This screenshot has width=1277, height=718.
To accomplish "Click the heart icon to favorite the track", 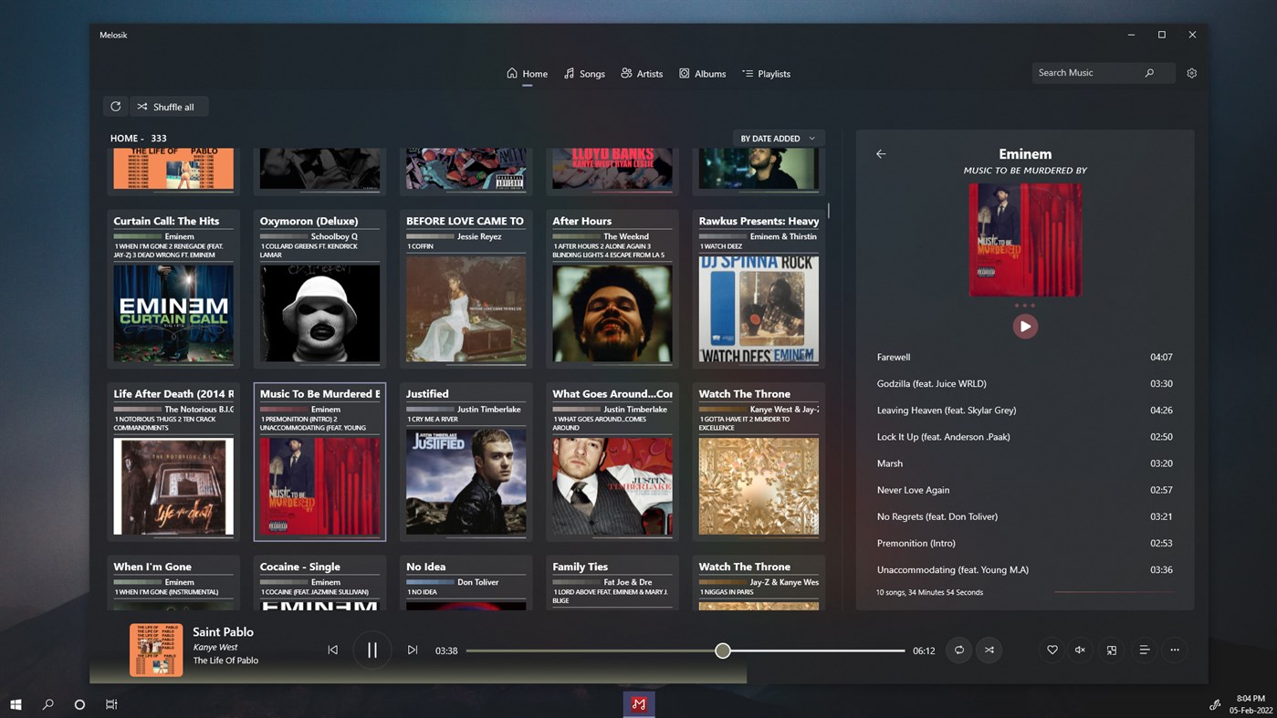I will tap(1052, 650).
